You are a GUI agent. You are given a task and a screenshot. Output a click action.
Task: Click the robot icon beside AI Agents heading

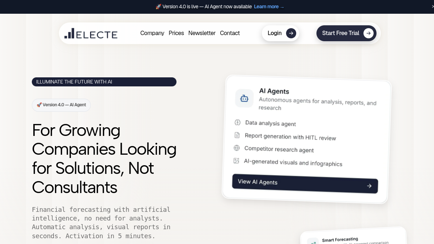click(x=244, y=98)
